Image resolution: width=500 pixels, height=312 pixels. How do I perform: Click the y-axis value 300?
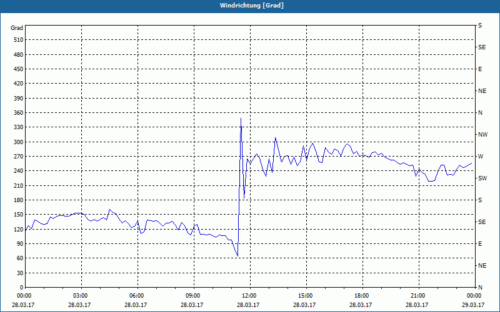click(x=19, y=142)
